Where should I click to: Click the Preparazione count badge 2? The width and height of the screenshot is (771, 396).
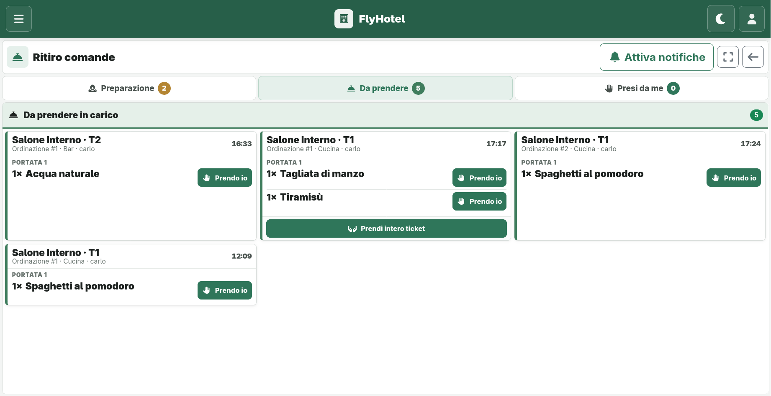pyautogui.click(x=164, y=88)
